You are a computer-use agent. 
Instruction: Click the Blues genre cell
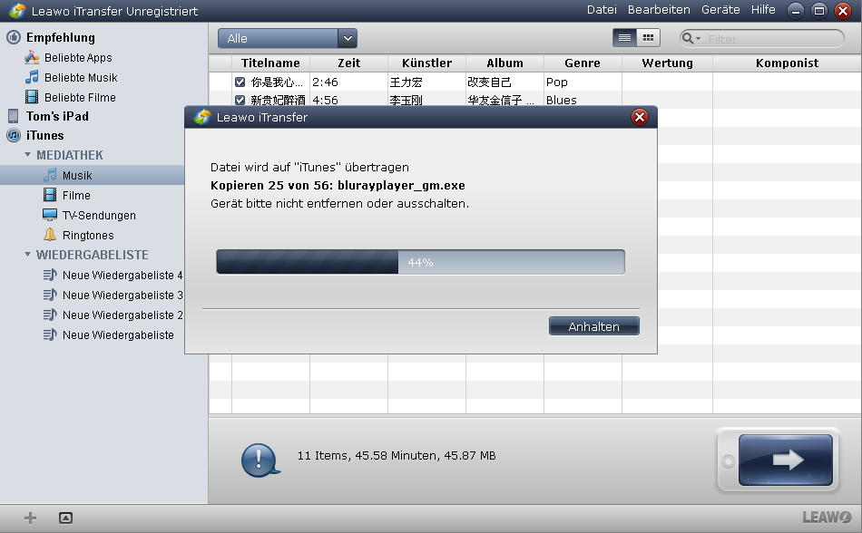pyautogui.click(x=583, y=100)
